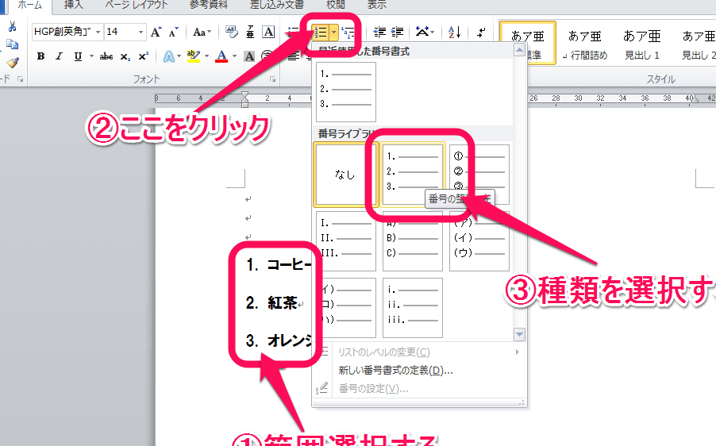Select Roman I. II. III. format

coord(345,241)
